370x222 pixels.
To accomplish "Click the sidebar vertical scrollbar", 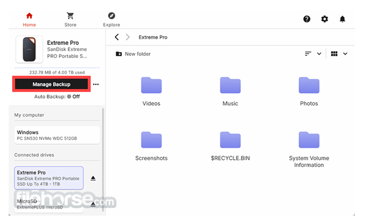I will pyautogui.click(x=103, y=160).
